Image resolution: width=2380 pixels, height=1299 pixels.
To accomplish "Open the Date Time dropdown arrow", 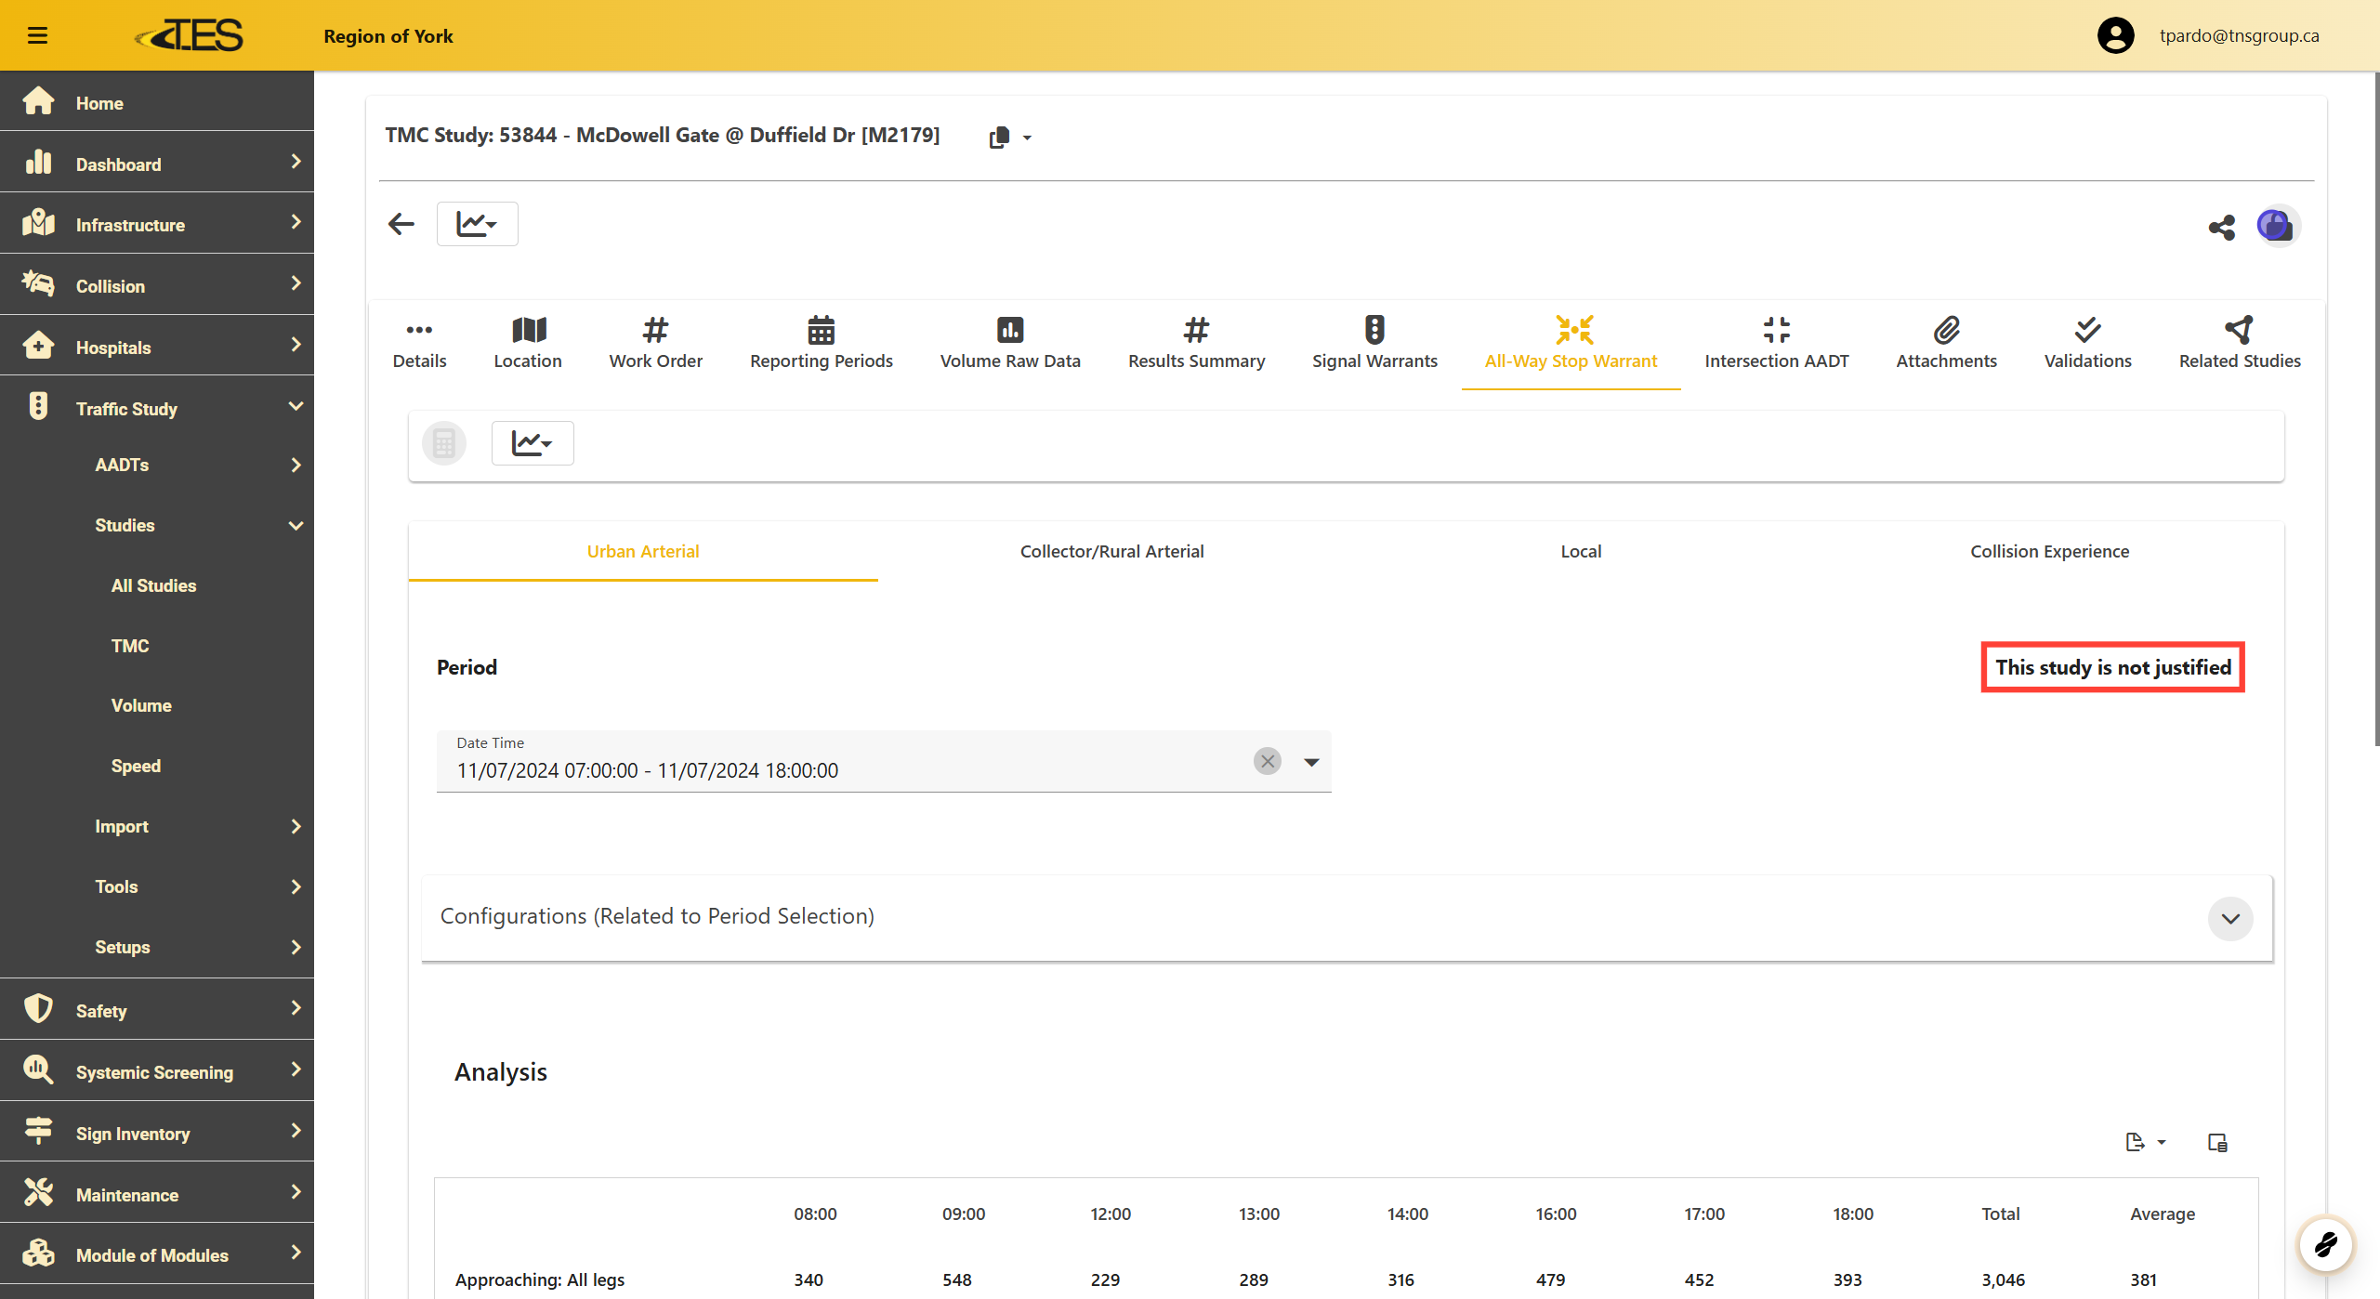I will click(x=1311, y=762).
